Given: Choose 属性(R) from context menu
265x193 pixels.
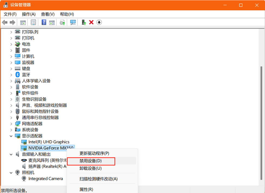Looking at the screenshot, I should point(102,189).
